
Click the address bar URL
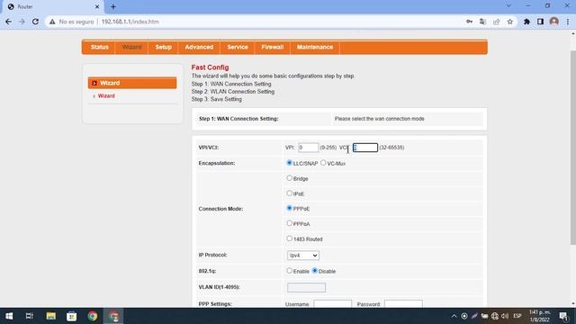[x=130, y=22]
